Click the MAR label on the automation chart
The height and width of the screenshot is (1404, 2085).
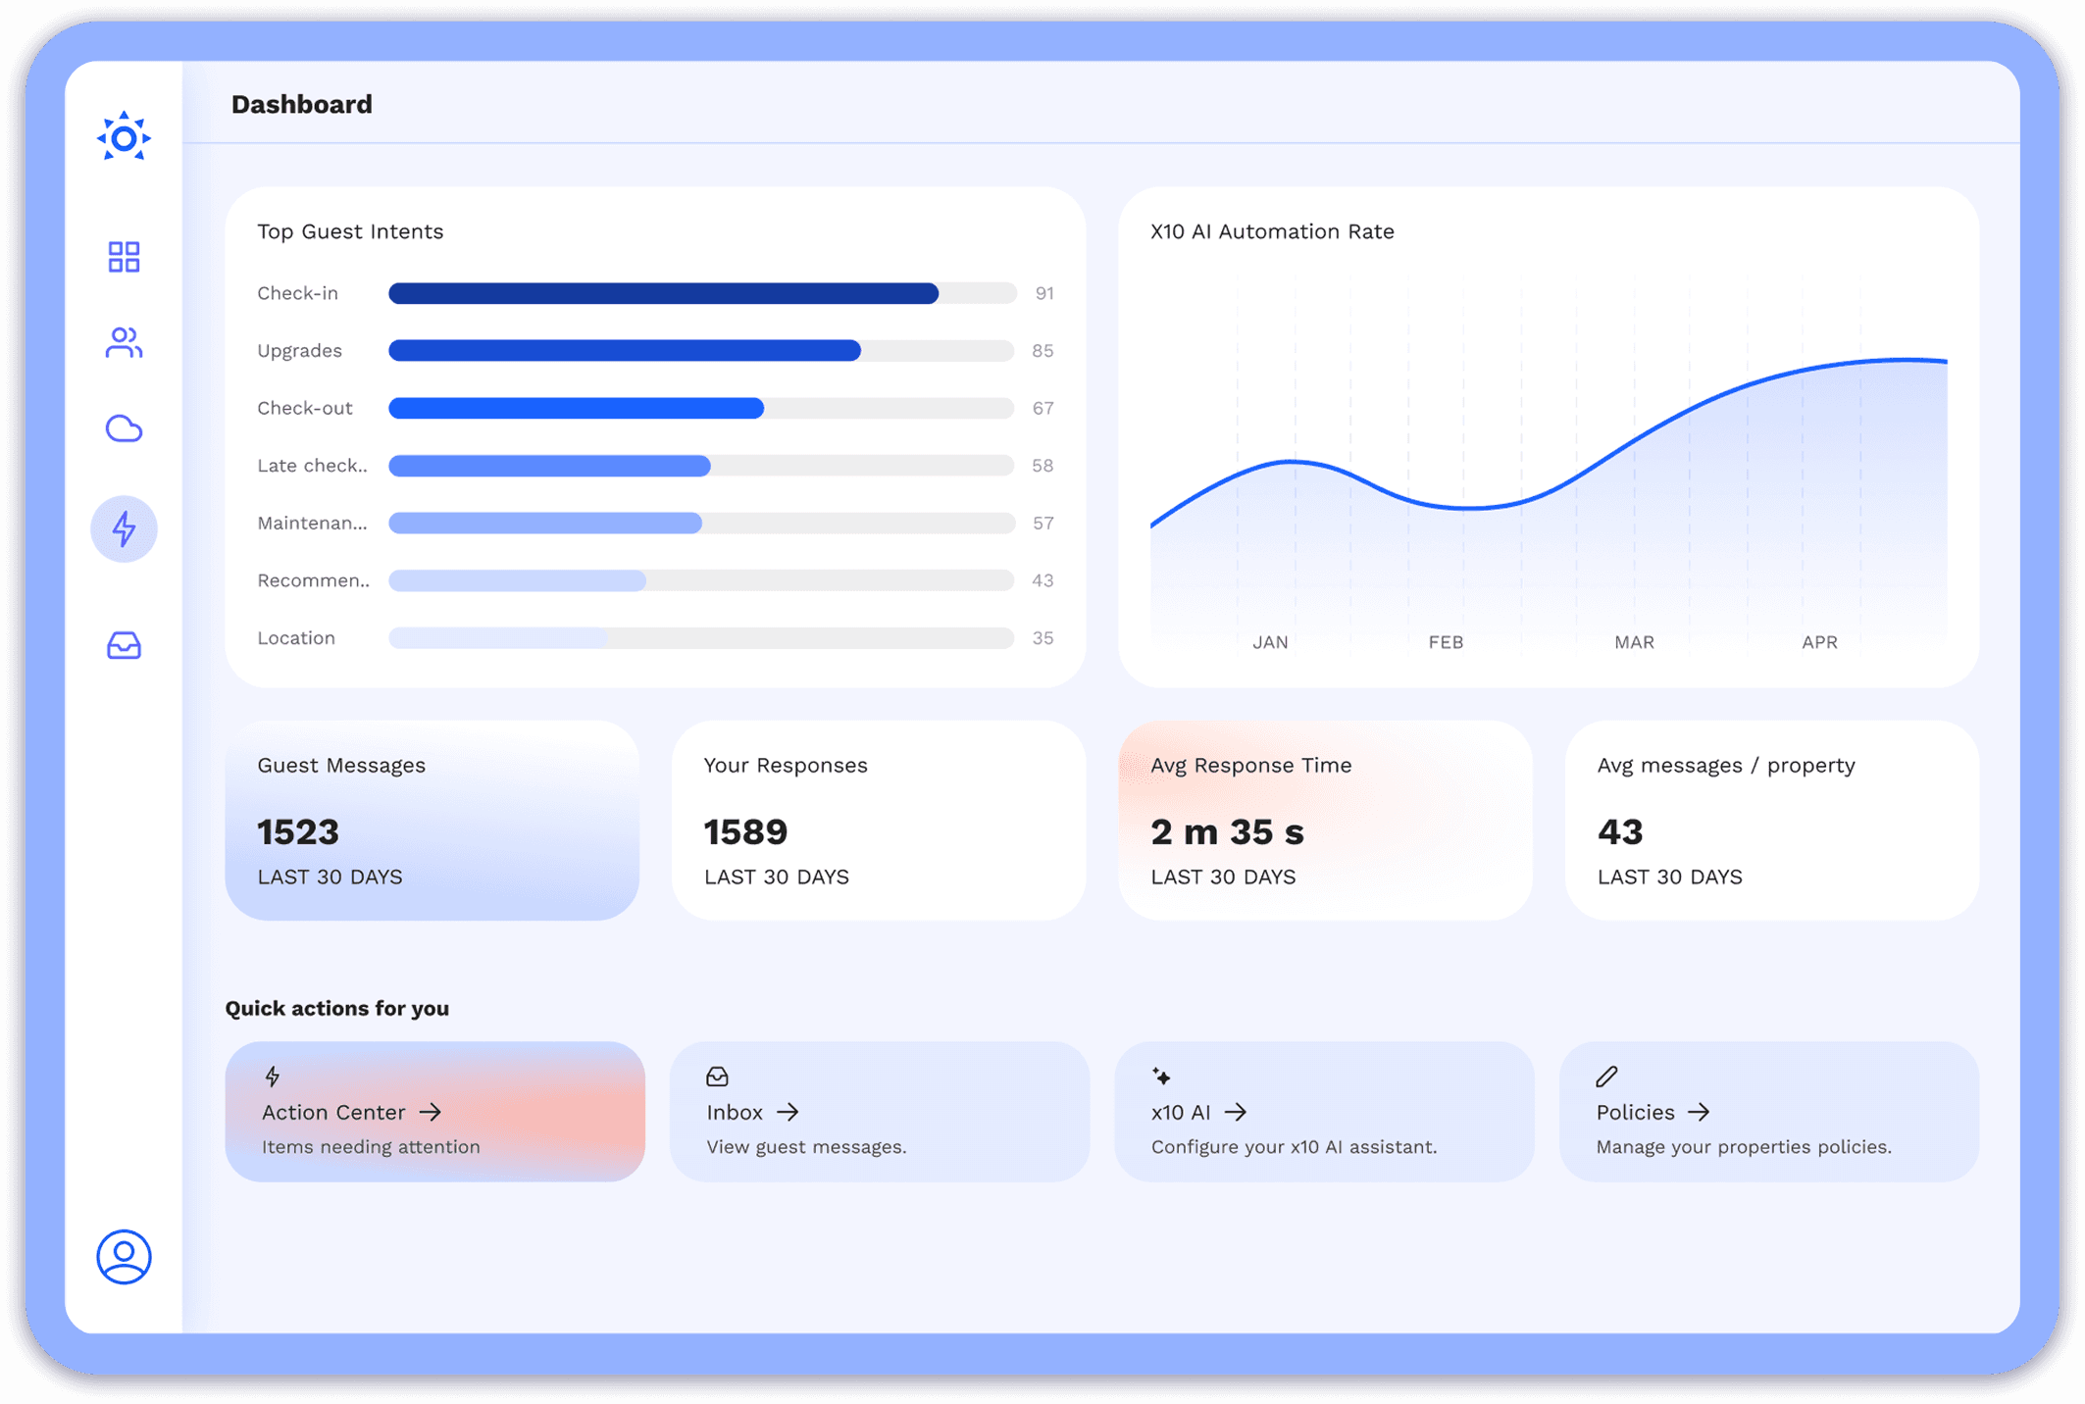(x=1634, y=642)
